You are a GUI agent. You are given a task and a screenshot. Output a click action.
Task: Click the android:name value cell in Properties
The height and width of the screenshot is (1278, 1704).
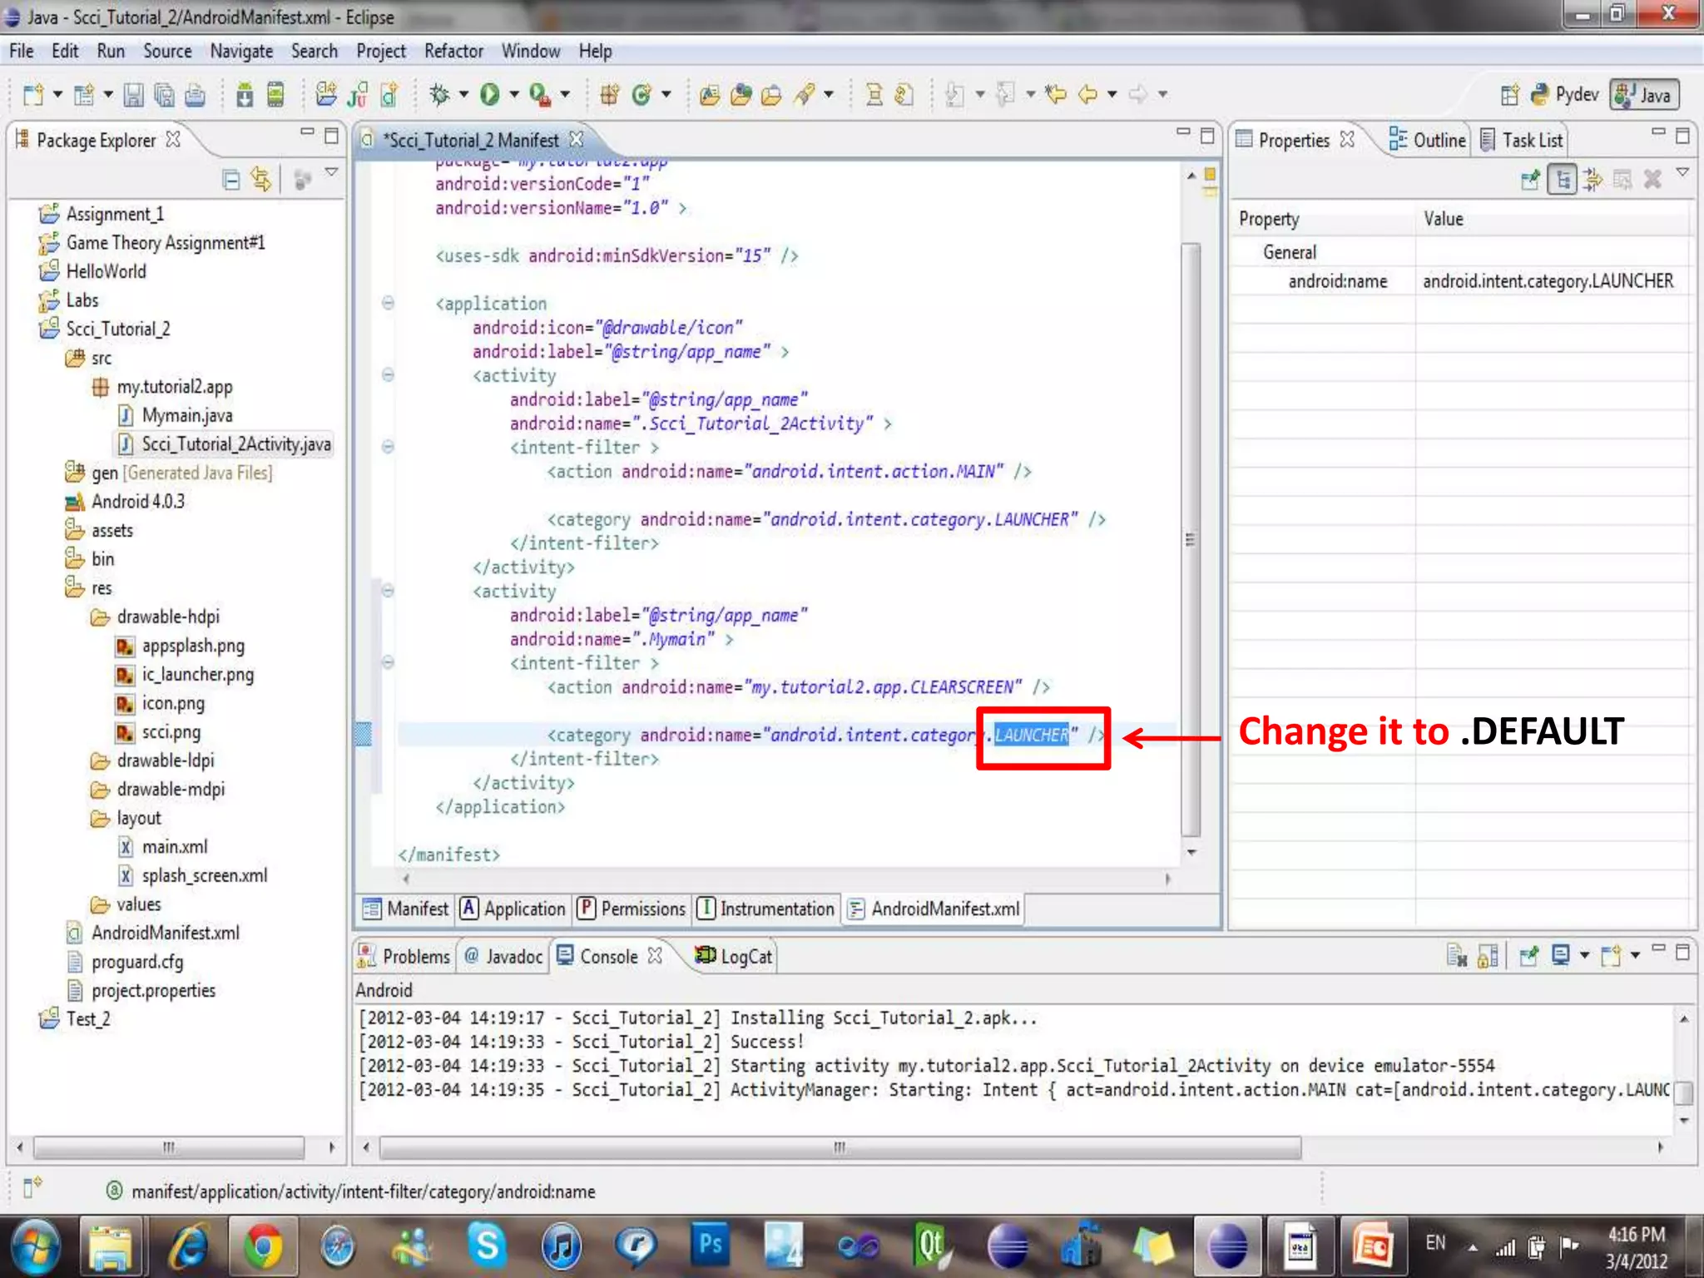click(x=1552, y=281)
